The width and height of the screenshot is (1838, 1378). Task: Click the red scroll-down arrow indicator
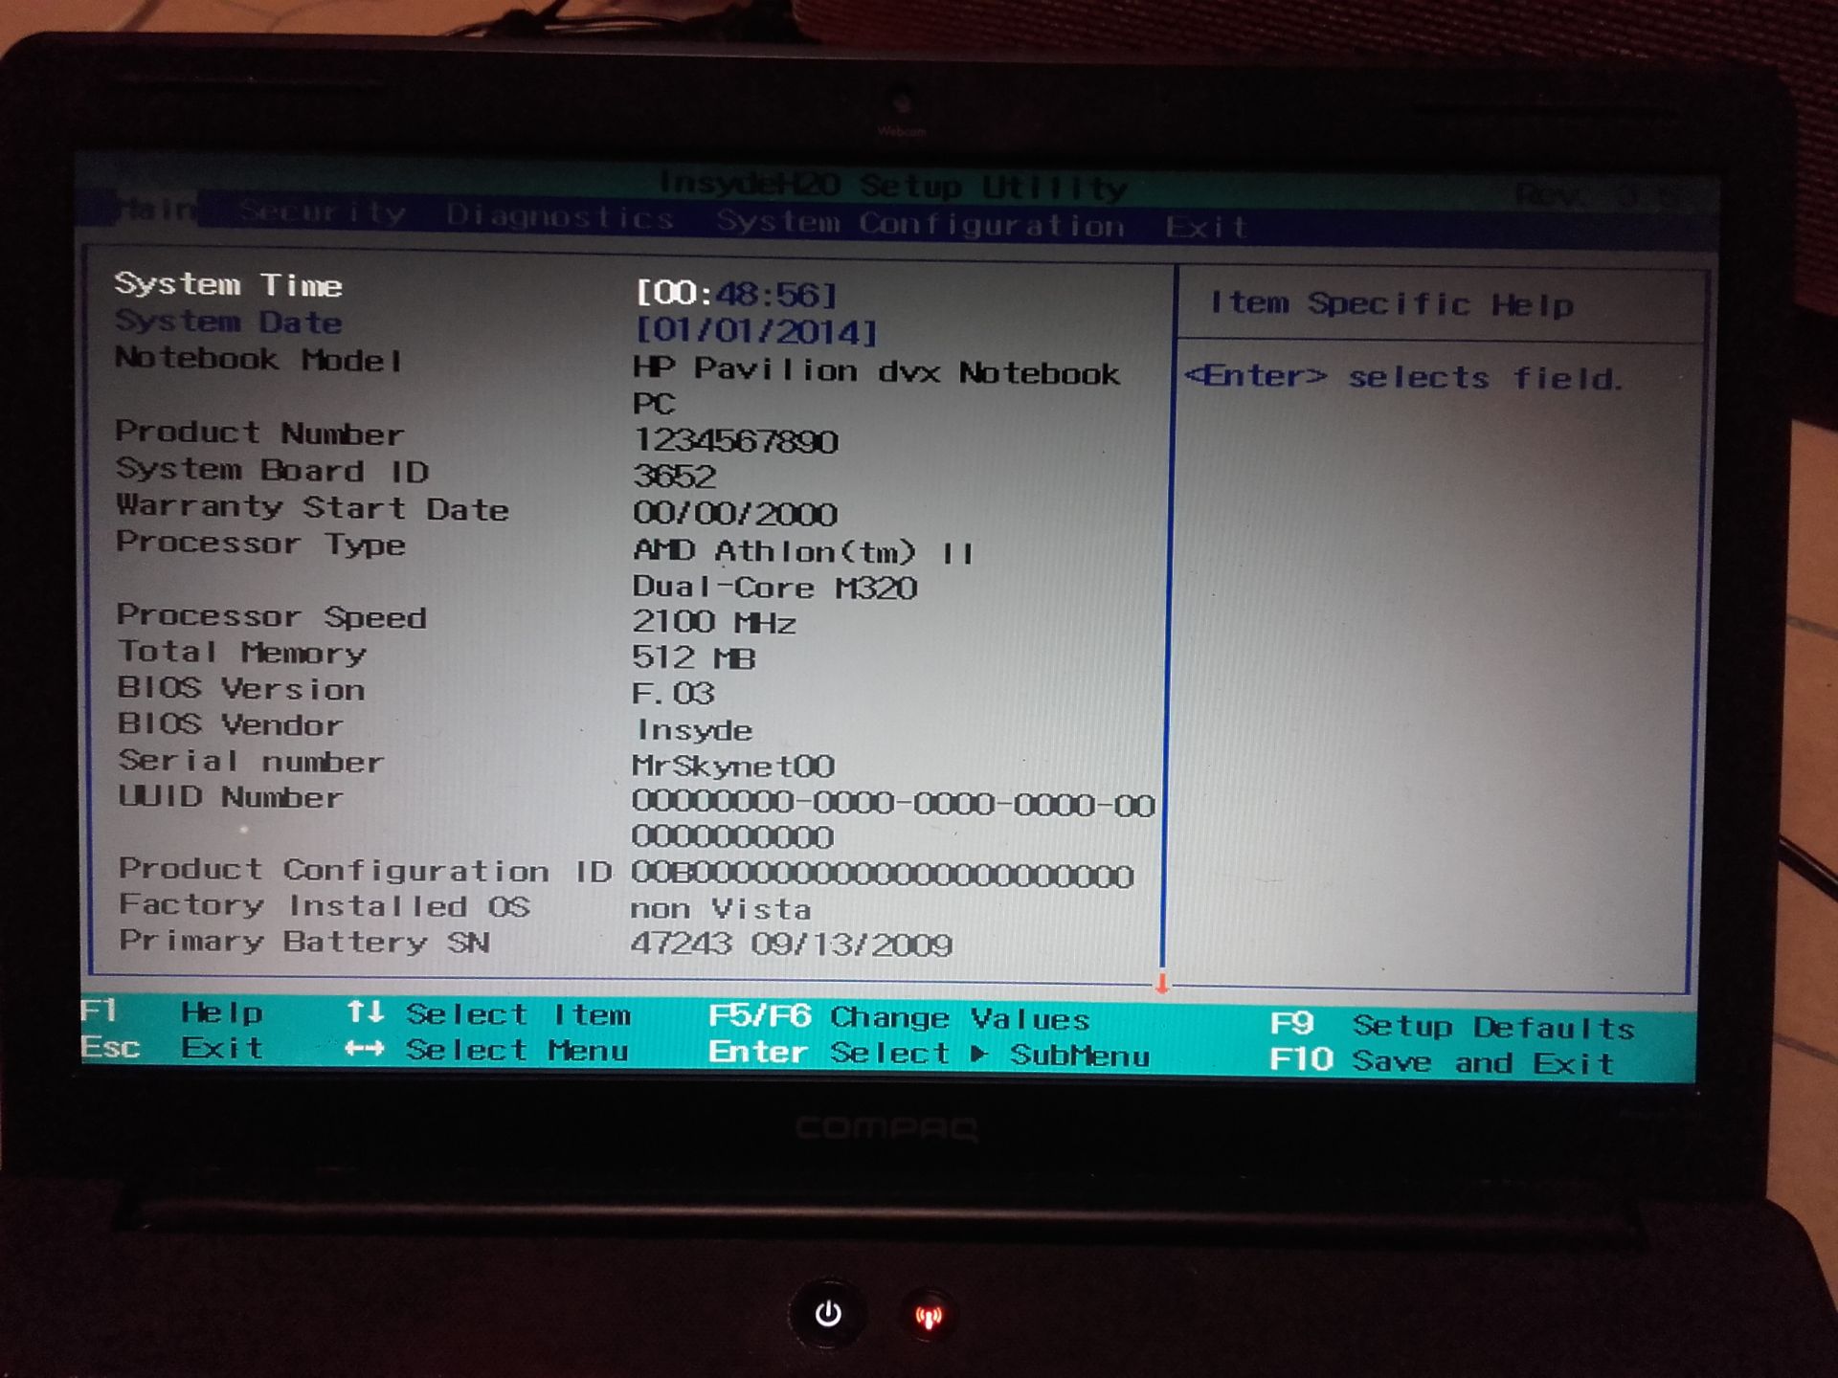point(1162,984)
